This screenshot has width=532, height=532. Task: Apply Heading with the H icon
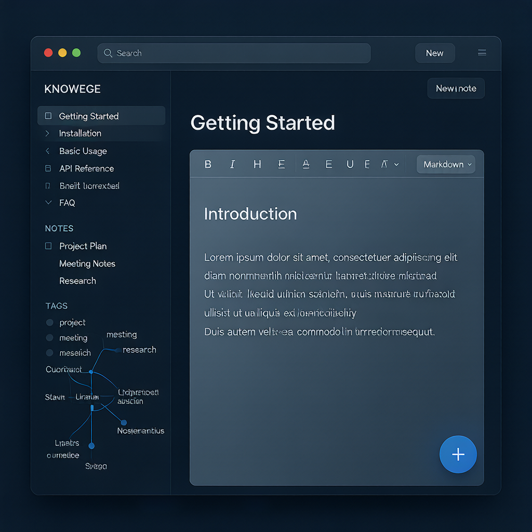tap(257, 165)
